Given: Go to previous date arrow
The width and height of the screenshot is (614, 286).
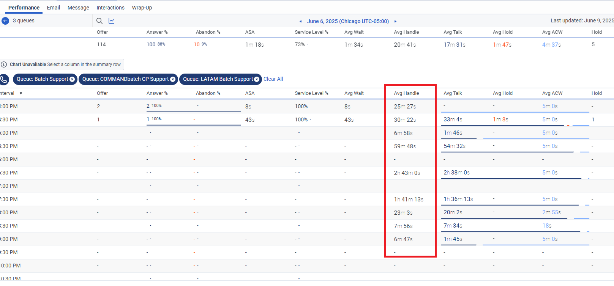Looking at the screenshot, I should click(301, 22).
